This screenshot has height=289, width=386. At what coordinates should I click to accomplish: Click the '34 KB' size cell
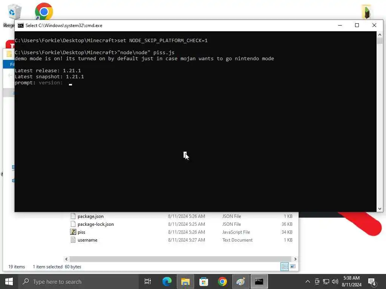pos(287,232)
